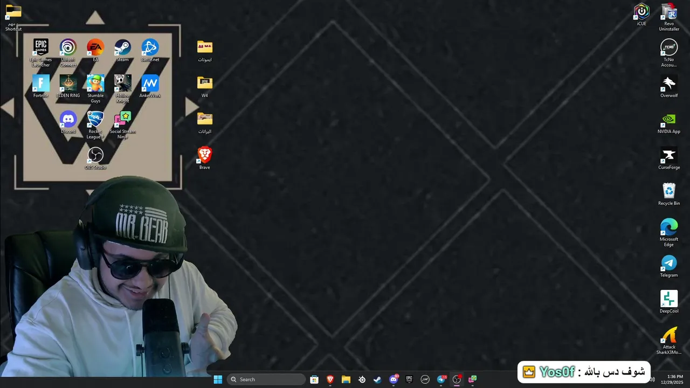Select the Recycle Bin icon
This screenshot has width=690, height=388.
pos(669,194)
